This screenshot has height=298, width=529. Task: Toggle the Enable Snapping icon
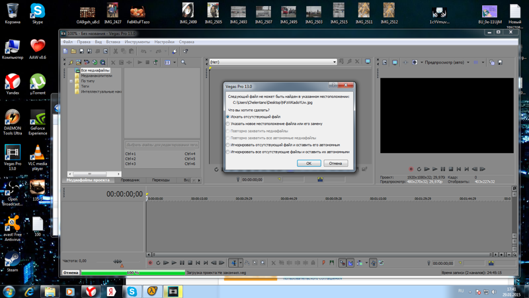coord(342,263)
